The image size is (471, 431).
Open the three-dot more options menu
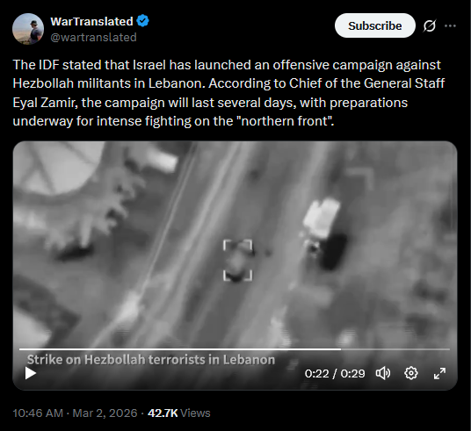coord(450,25)
